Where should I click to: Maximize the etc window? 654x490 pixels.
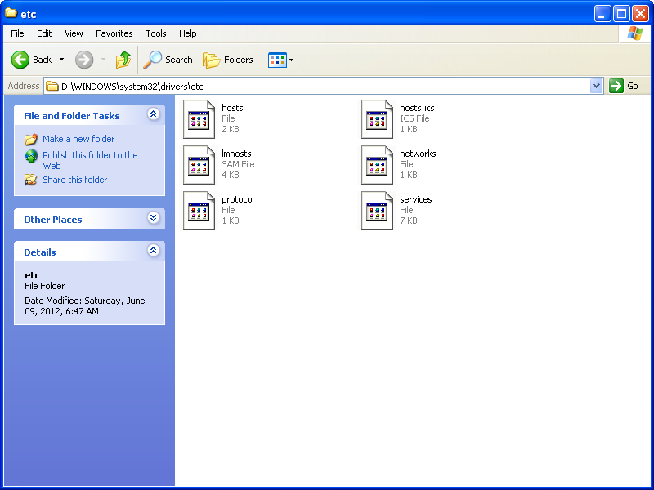click(x=621, y=14)
